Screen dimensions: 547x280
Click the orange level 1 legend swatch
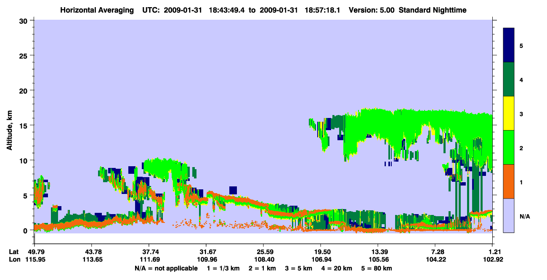click(x=509, y=181)
